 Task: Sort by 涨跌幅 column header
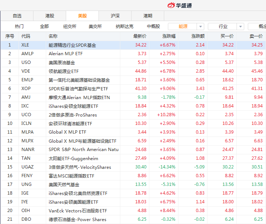coord(169,36)
